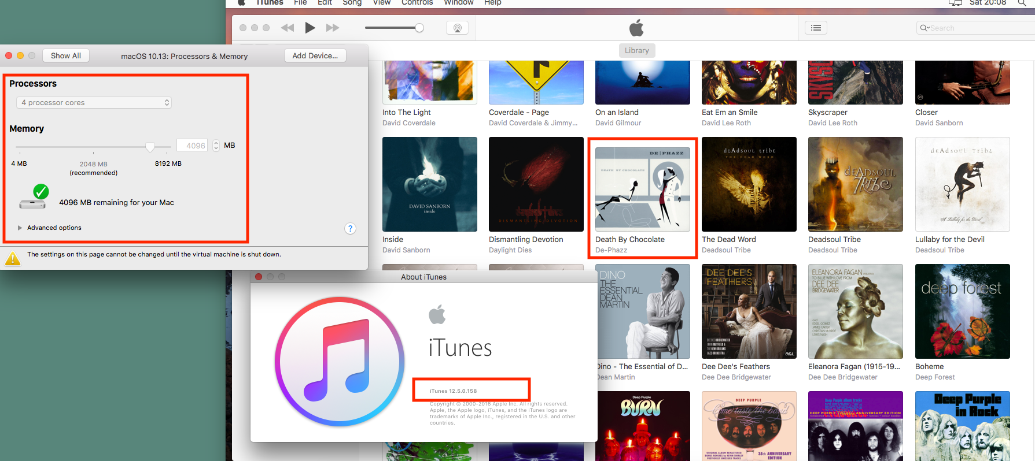This screenshot has height=461, width=1035.
Task: Open the Closer album cover
Action: (x=963, y=82)
